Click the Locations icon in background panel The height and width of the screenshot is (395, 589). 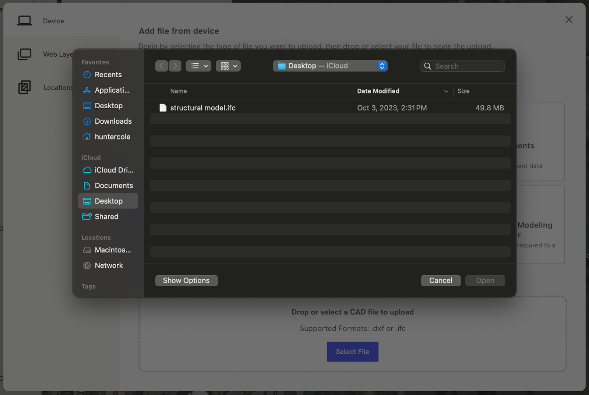click(25, 87)
